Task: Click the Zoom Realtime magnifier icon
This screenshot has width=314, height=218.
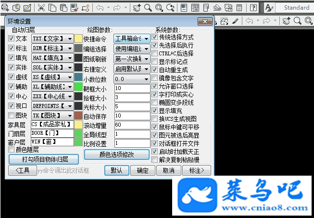Action: (x=148, y=8)
